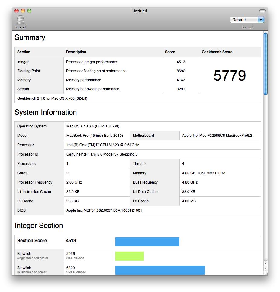The image size is (280, 292).
Task: Click the Section Score blue bar
Action: click(147, 242)
